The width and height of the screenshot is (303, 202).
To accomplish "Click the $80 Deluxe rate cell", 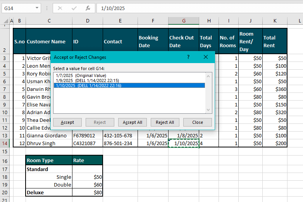I will click(88, 192).
